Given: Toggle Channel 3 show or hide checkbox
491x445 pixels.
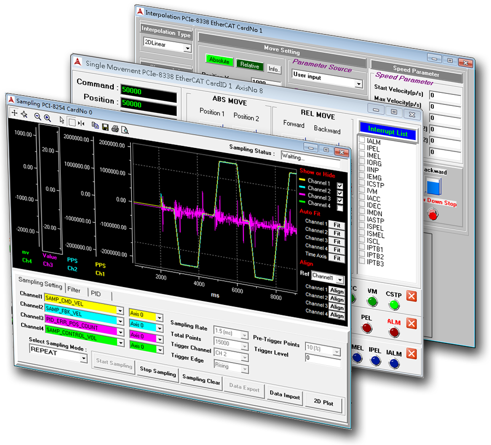Looking at the screenshot, I should (x=340, y=201).
